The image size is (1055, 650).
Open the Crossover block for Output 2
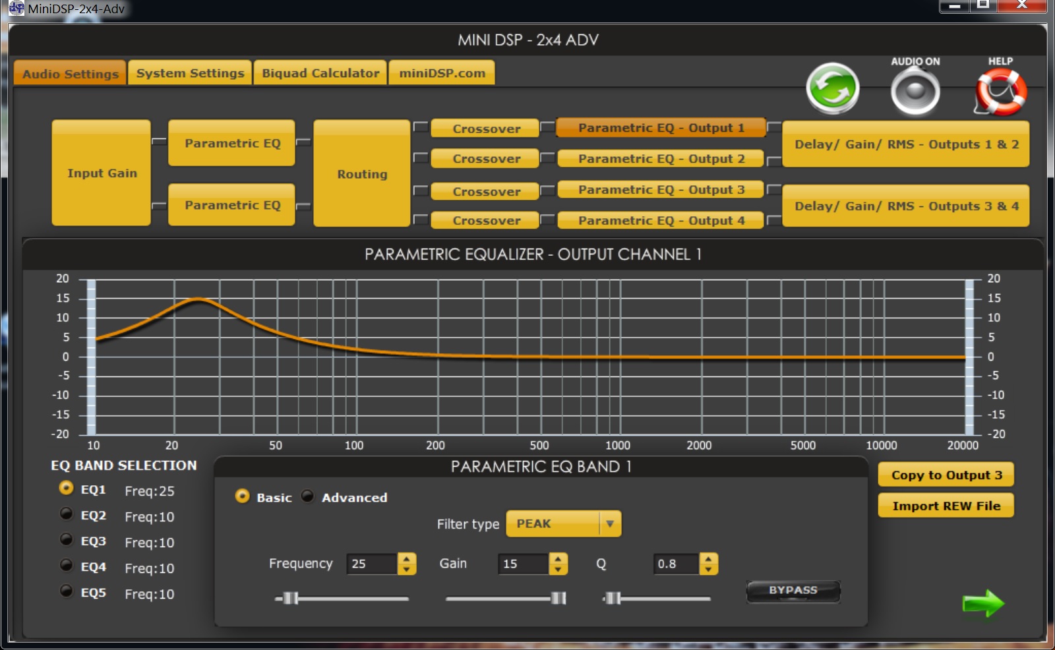(x=486, y=159)
